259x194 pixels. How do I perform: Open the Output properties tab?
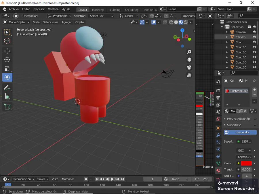(218, 98)
